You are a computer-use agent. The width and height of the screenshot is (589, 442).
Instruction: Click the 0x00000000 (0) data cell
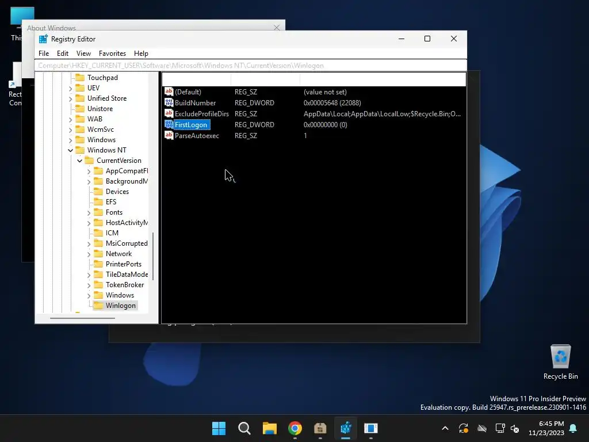point(326,124)
